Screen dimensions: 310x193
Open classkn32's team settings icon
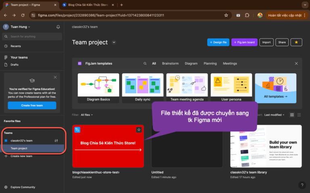pyautogui.click(x=57, y=141)
